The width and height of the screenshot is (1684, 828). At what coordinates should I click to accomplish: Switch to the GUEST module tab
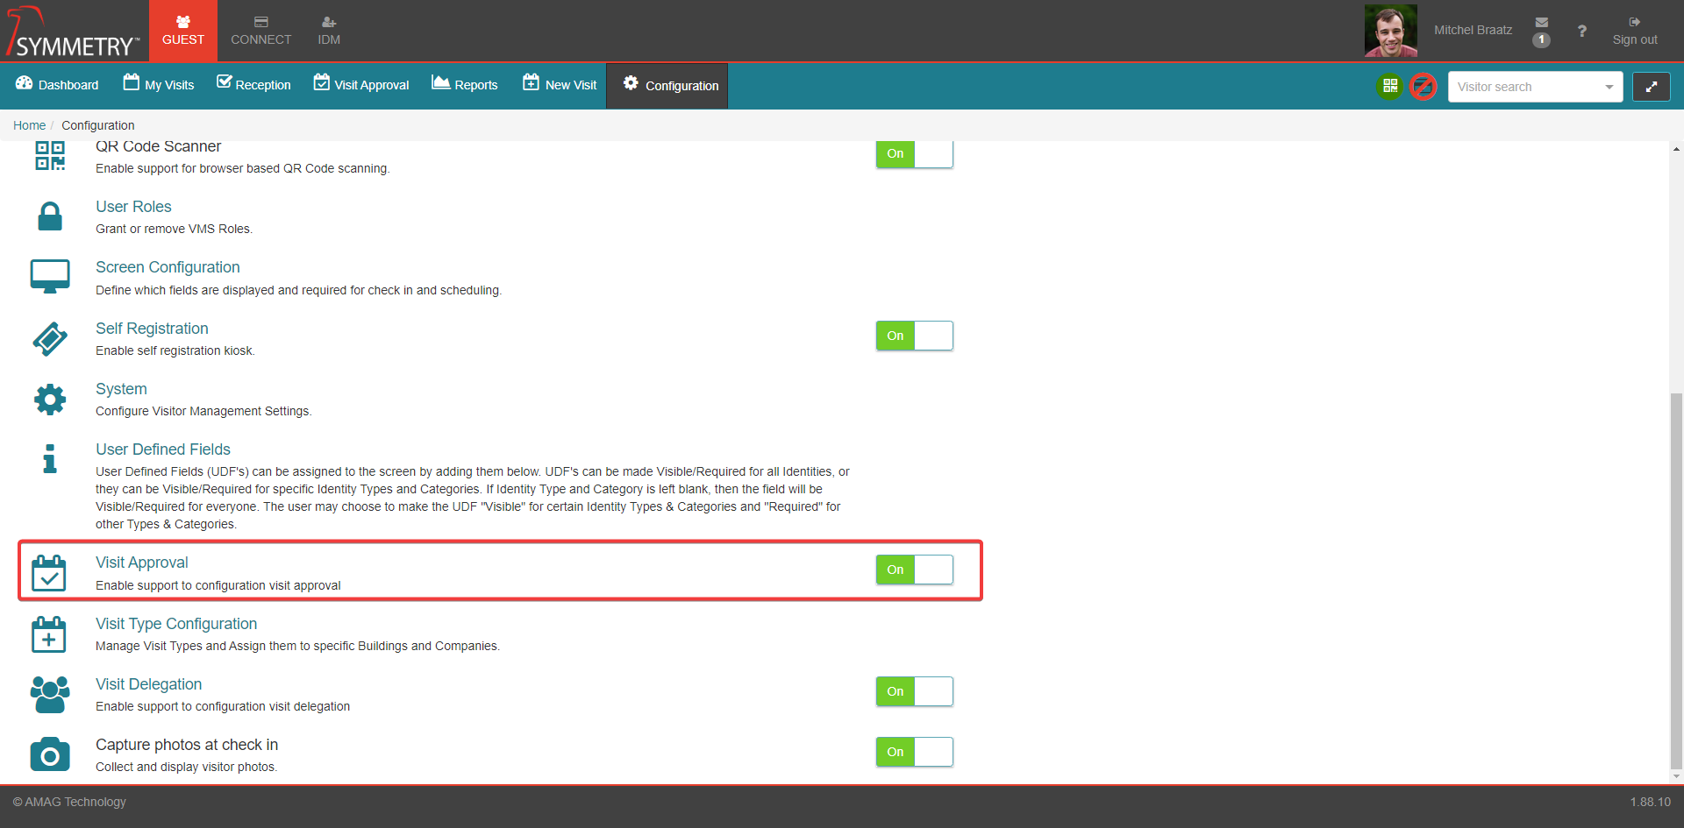(x=183, y=31)
